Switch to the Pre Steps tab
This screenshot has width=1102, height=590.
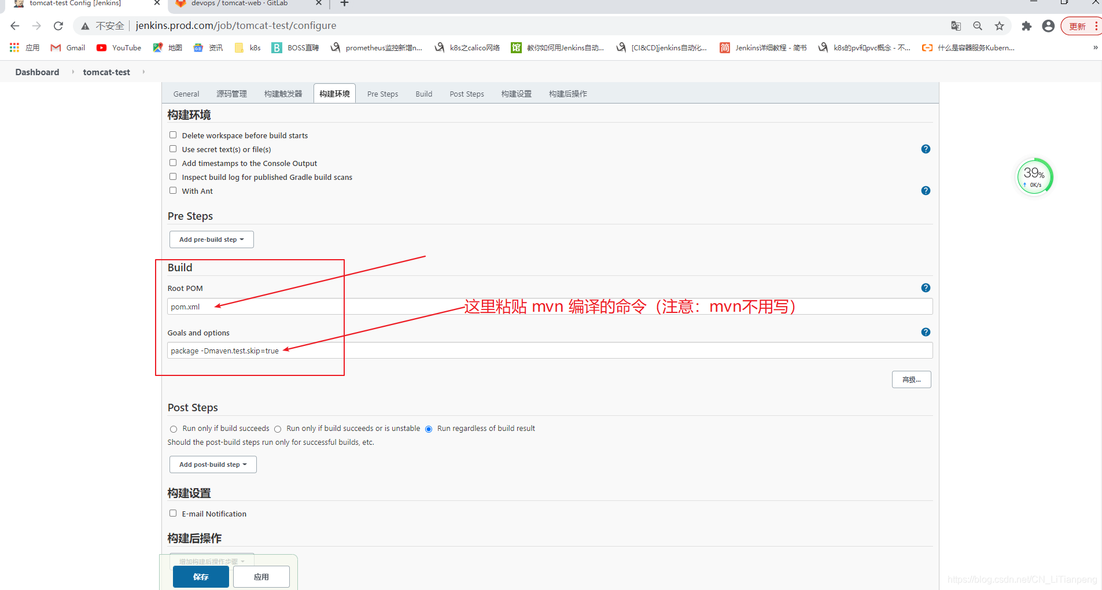click(x=382, y=94)
